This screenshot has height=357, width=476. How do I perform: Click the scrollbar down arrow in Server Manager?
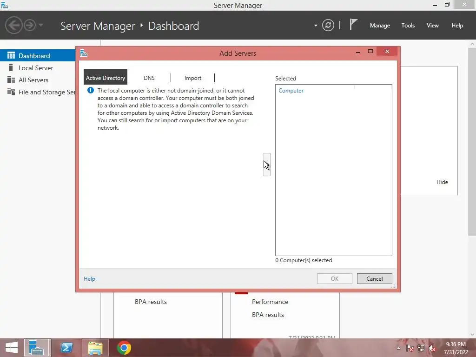click(472, 335)
